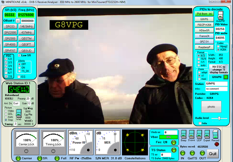233x162 pixels.
Task: Click the PID Video input field
Action: coord(220,29)
